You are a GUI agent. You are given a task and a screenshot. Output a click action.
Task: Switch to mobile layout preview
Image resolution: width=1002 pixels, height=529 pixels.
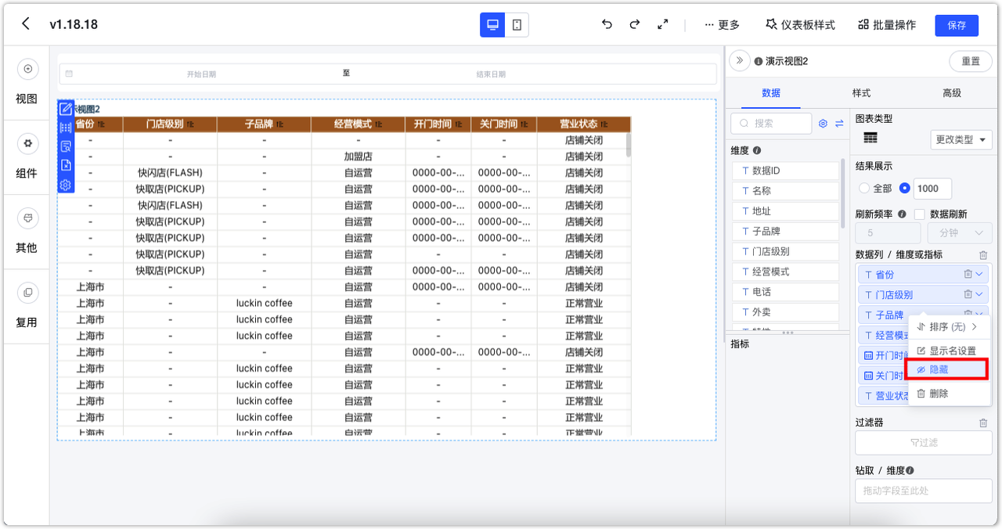click(x=517, y=25)
